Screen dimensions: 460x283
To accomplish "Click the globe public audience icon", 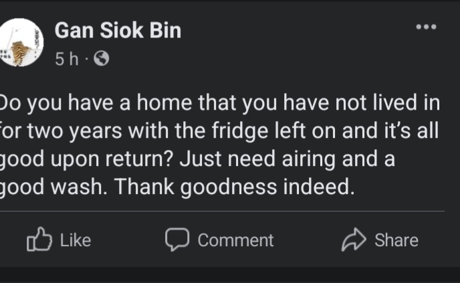I will (x=102, y=60).
